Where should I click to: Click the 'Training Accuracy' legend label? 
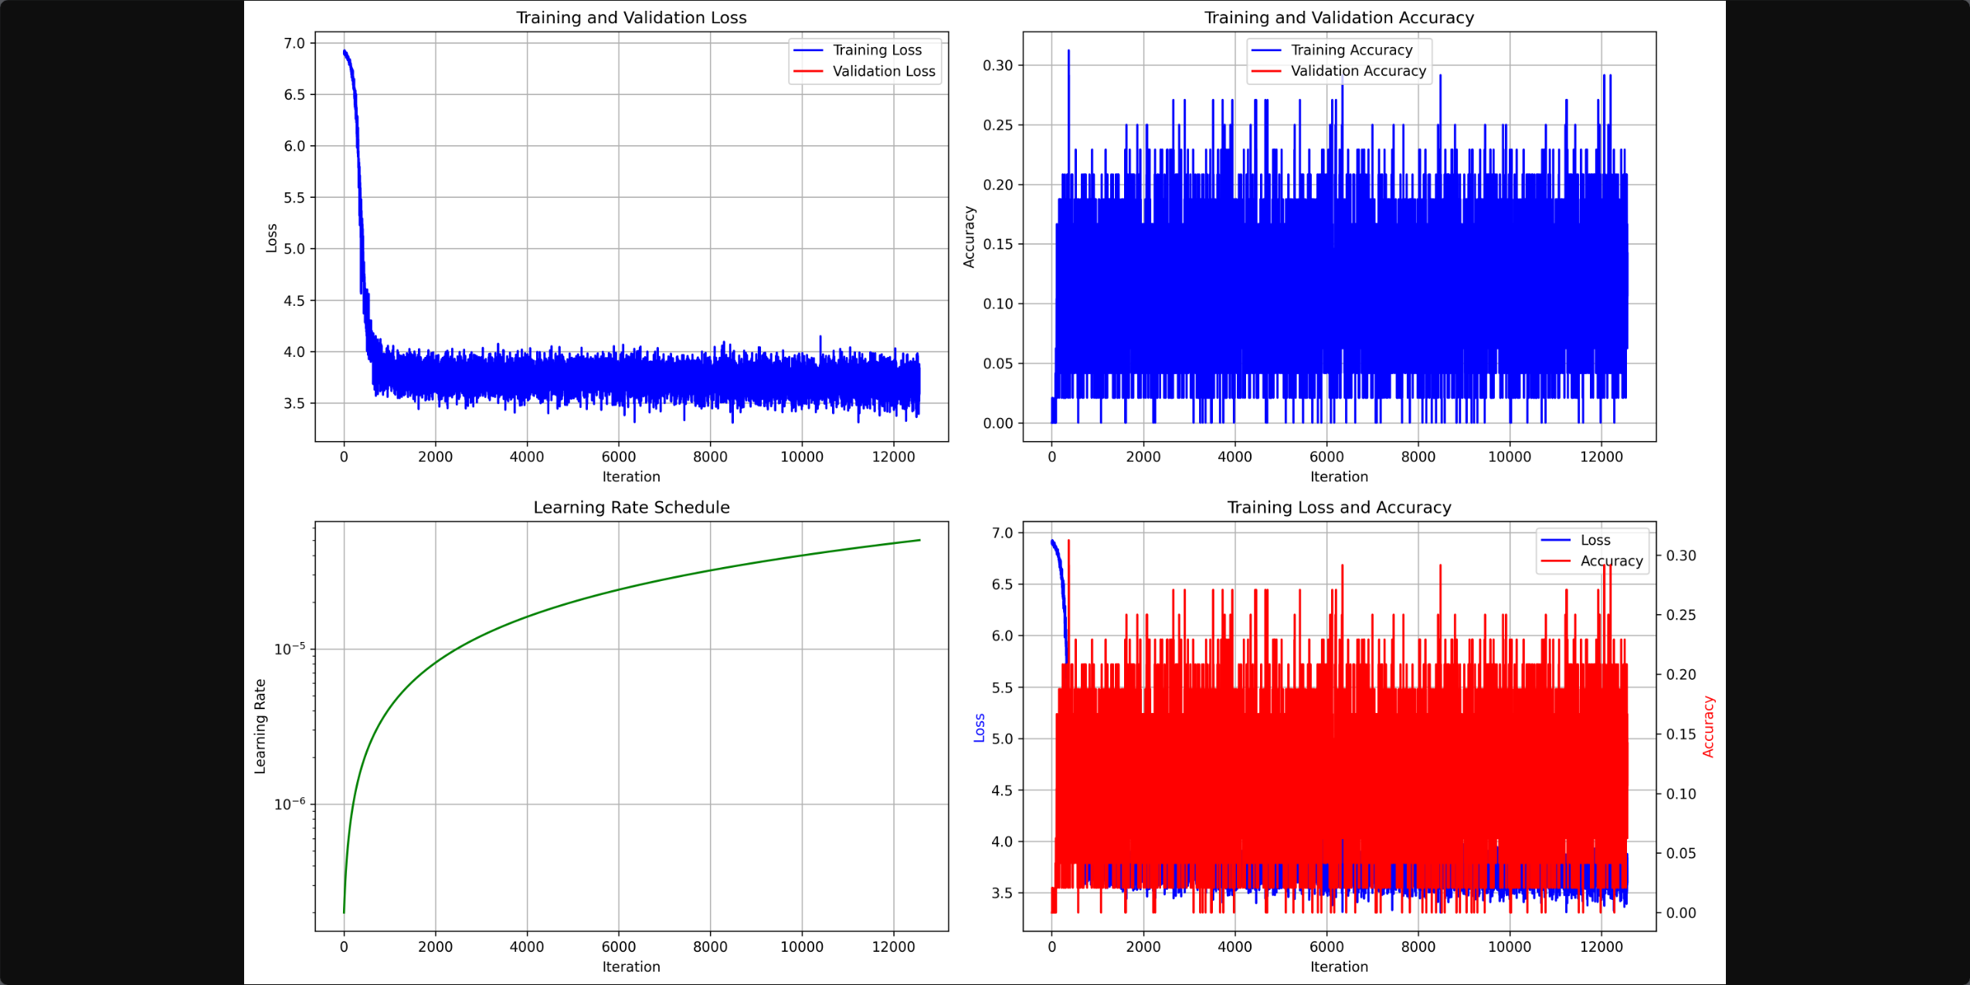(x=1351, y=50)
